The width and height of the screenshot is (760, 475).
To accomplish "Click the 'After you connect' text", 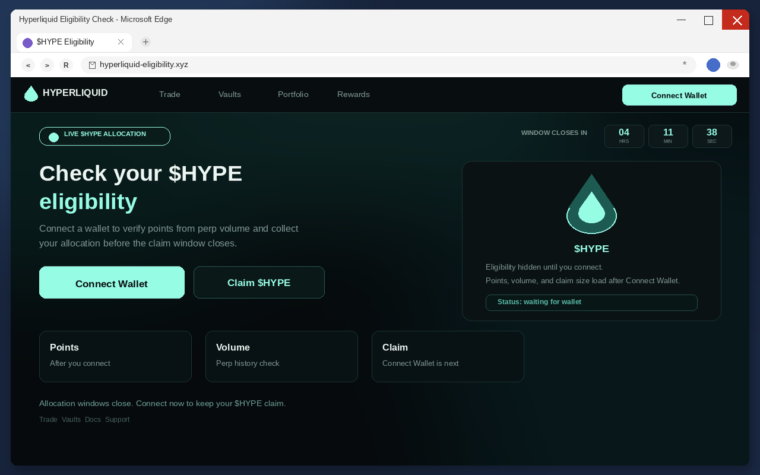I will click(x=80, y=363).
